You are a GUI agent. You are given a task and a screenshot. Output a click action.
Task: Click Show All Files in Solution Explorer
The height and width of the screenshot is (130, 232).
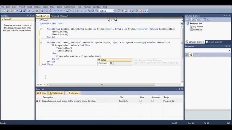(x=192, y=19)
